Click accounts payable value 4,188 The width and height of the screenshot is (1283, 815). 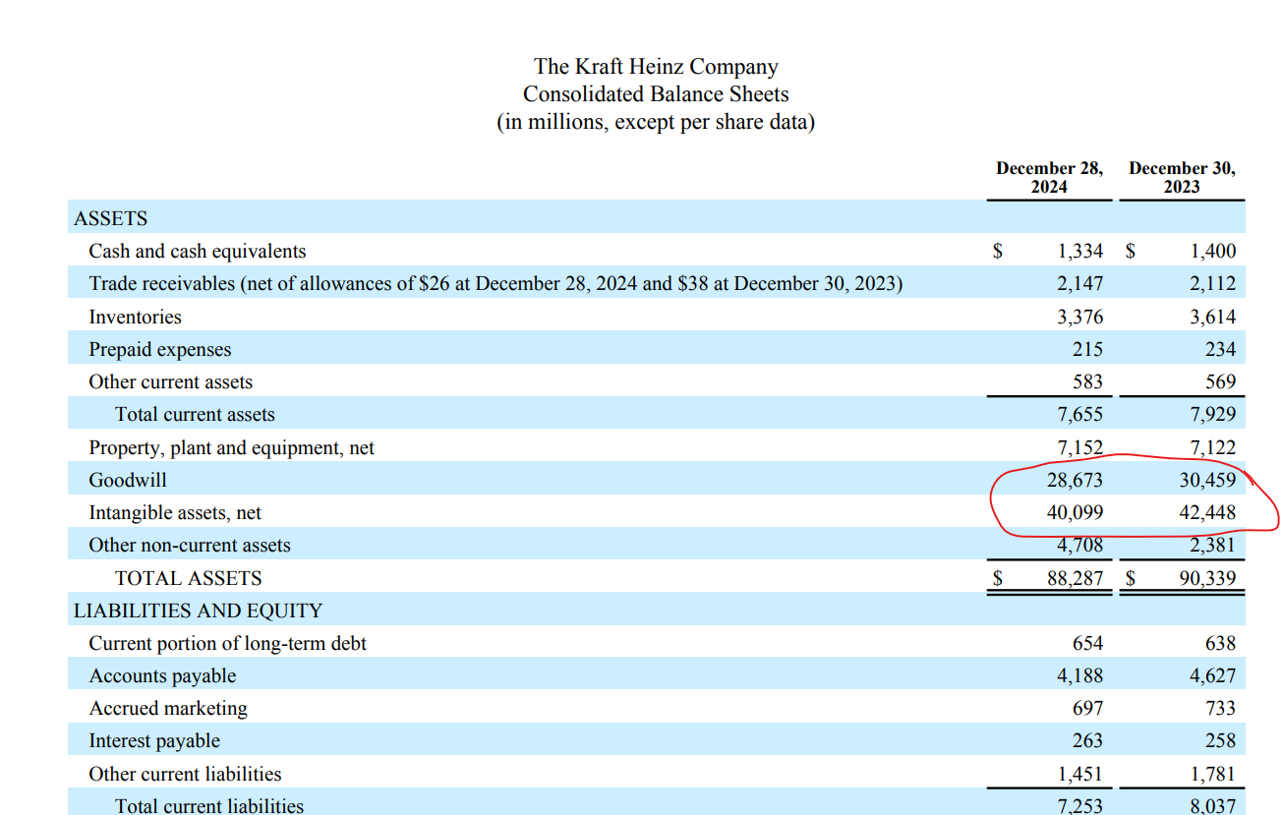1079,675
